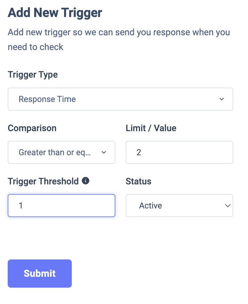Image resolution: width=248 pixels, height=304 pixels.
Task: Click the value 1 in Threshold field
Action: [x=21, y=206]
